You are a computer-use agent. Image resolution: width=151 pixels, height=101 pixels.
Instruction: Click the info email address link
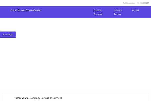coord(129,3)
